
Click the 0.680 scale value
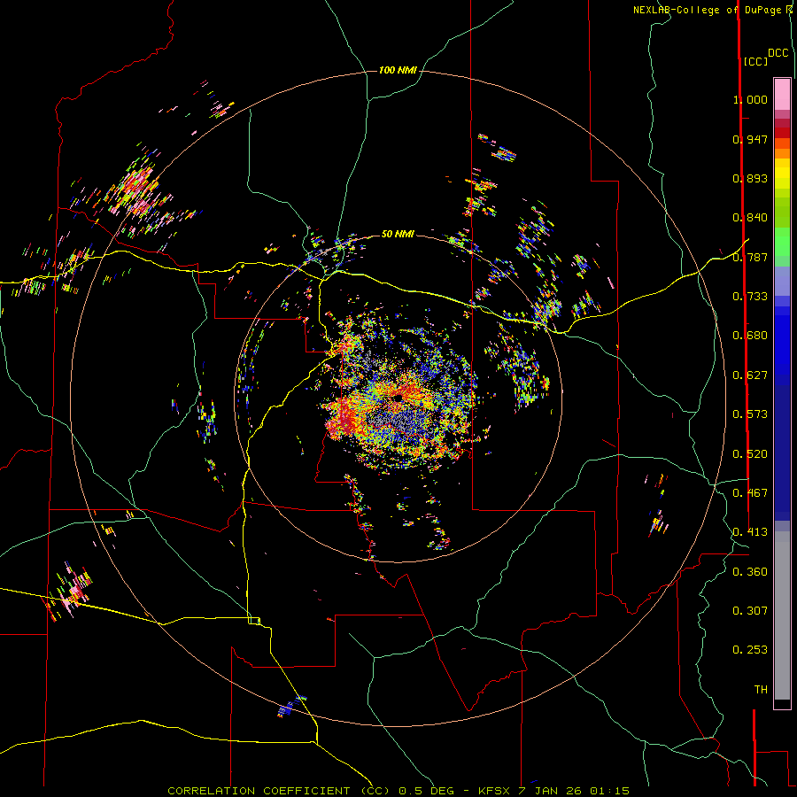pyautogui.click(x=750, y=336)
